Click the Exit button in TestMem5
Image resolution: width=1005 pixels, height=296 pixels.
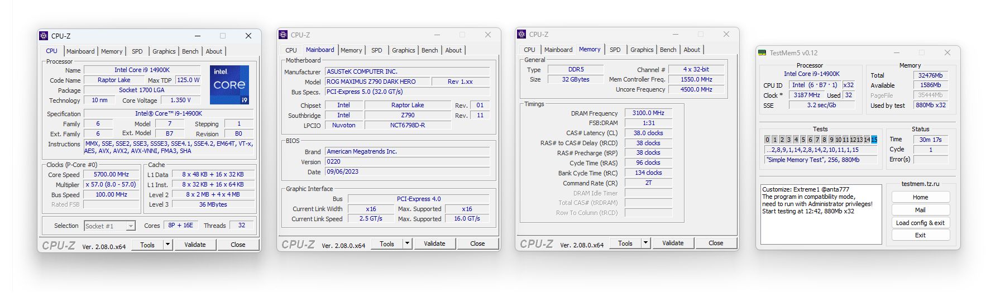[921, 235]
